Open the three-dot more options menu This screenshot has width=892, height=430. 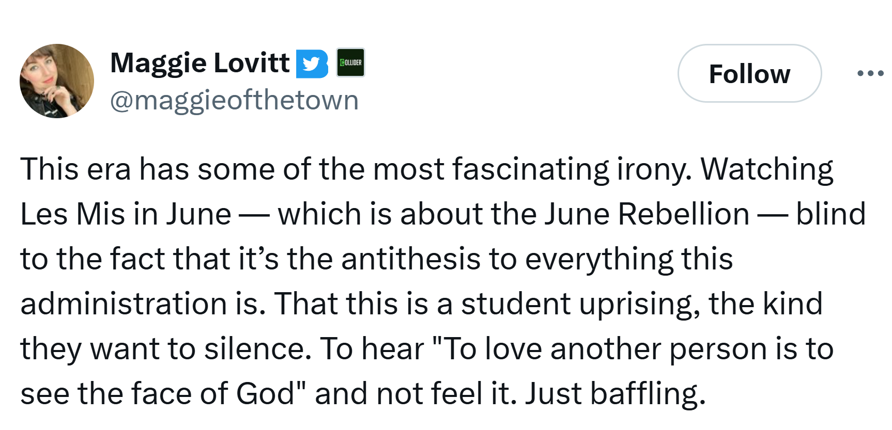click(x=870, y=73)
